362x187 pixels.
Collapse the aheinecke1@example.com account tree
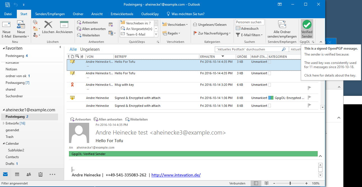(x=3, y=110)
